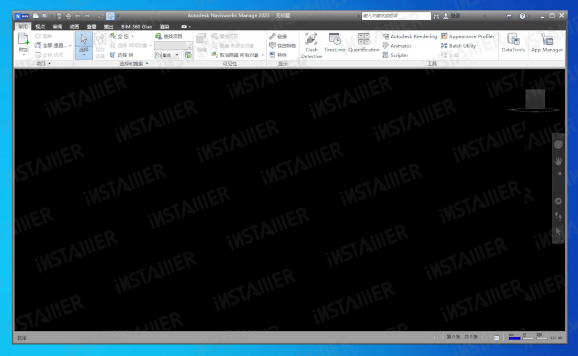
Task: Click the Help question mark icon
Action: click(522, 16)
